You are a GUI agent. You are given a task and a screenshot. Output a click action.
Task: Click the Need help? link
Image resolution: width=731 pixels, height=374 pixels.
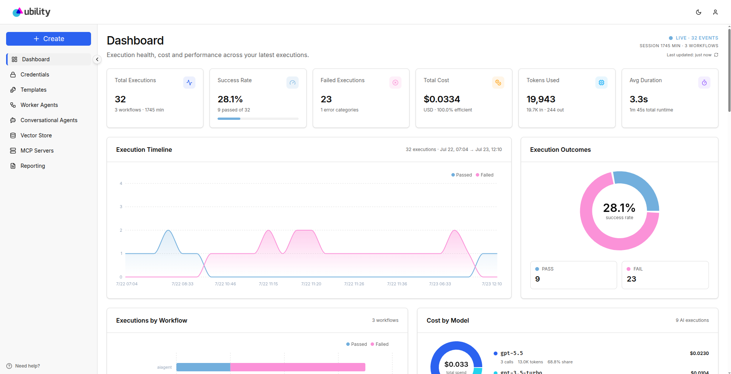(x=27, y=366)
